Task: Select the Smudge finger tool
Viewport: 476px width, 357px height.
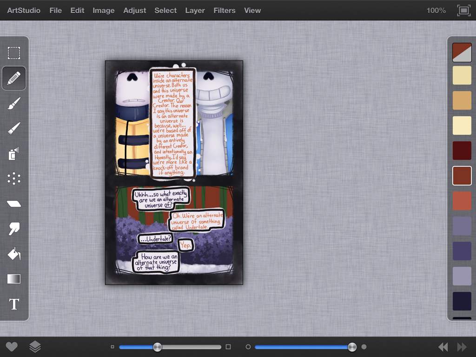Action: pyautogui.click(x=14, y=229)
